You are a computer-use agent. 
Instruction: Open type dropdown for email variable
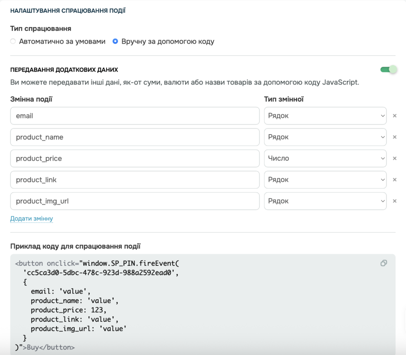[x=325, y=116]
